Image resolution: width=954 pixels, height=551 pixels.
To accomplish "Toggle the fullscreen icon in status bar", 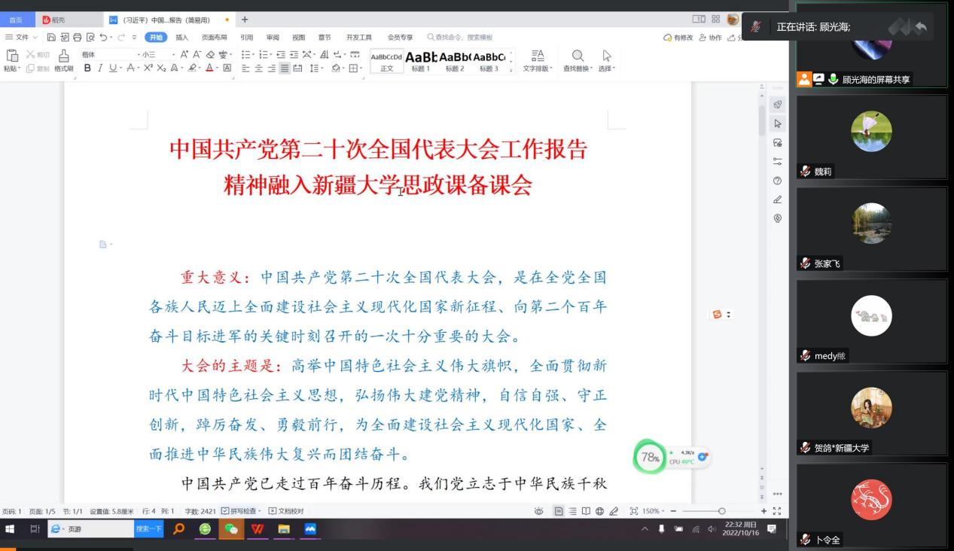I will pyautogui.click(x=776, y=511).
